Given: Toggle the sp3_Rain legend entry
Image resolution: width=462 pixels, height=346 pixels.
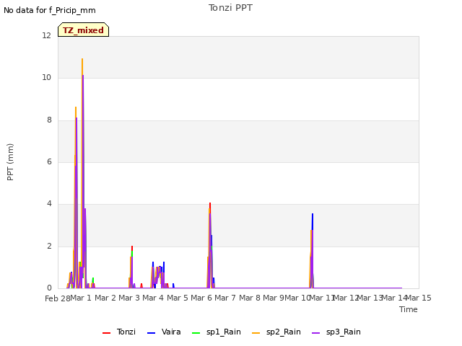Looking at the screenshot, I should coord(336,332).
